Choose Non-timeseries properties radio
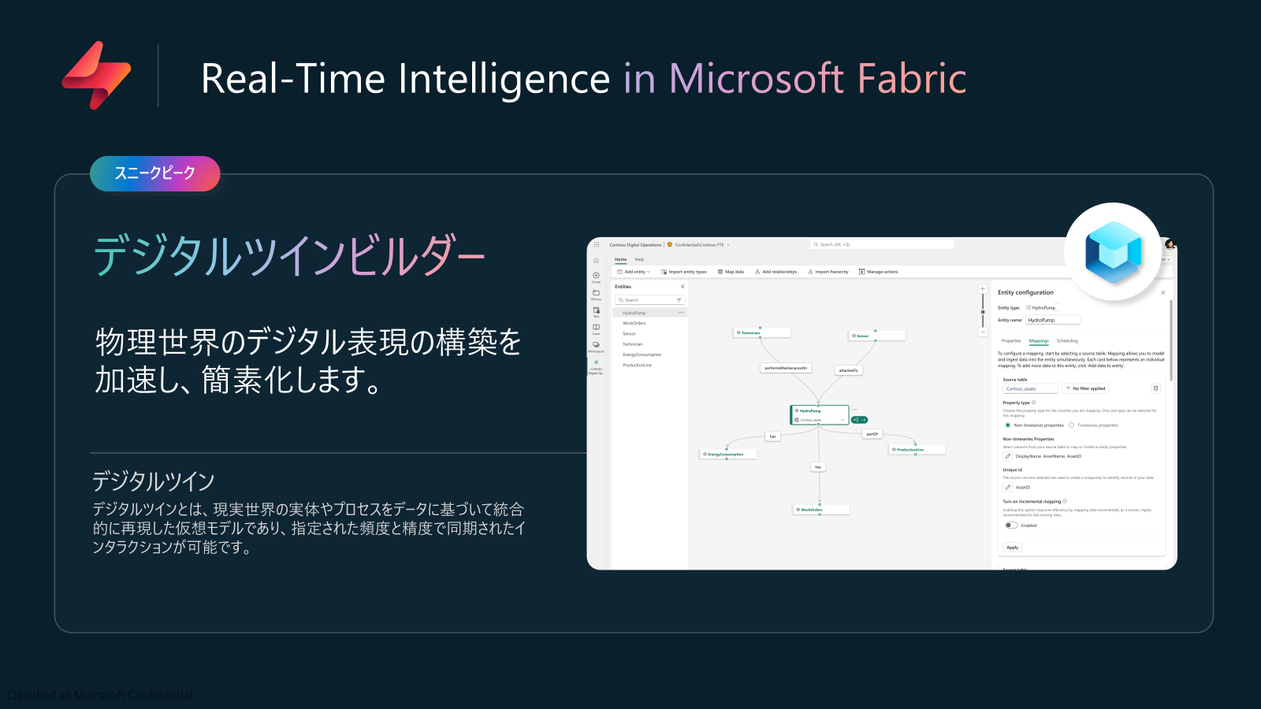Viewport: 1261px width, 709px height. point(1007,425)
